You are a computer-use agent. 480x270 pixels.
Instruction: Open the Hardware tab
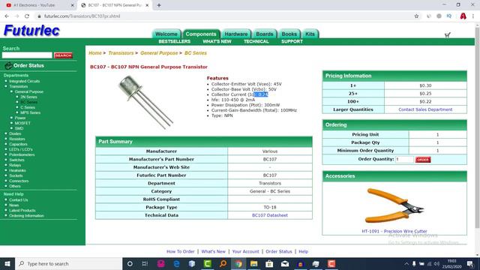click(236, 34)
